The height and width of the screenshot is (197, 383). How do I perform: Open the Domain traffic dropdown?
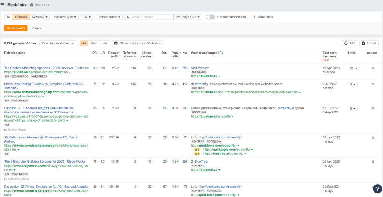click(109, 17)
